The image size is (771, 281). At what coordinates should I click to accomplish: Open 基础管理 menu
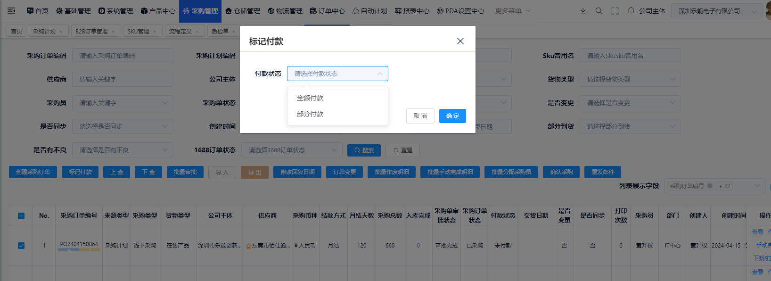(74, 11)
